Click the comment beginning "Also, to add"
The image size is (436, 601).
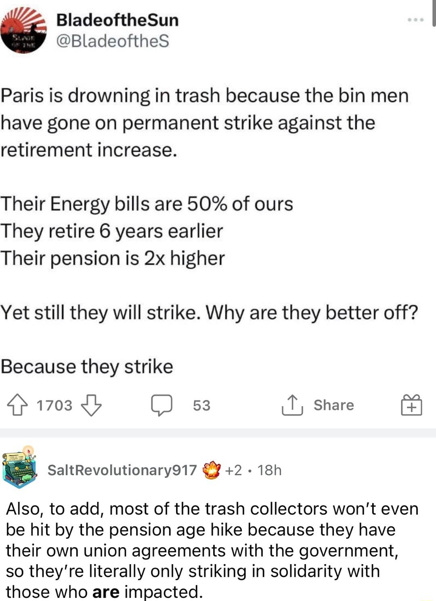(x=212, y=550)
